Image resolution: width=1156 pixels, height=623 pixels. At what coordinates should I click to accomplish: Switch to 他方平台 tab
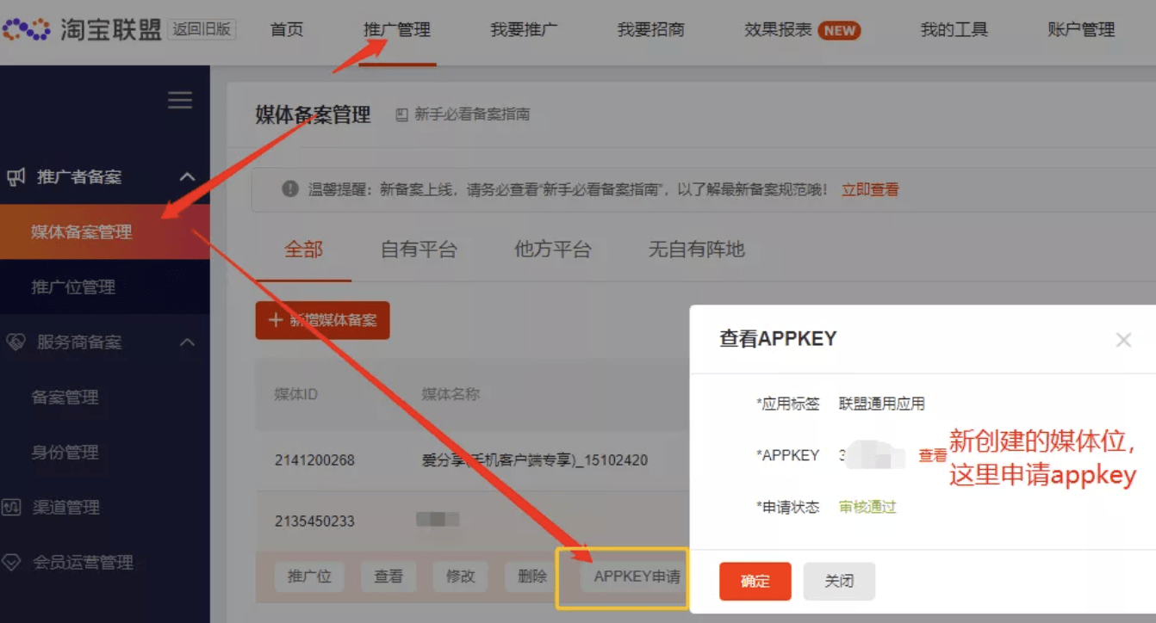tap(553, 250)
